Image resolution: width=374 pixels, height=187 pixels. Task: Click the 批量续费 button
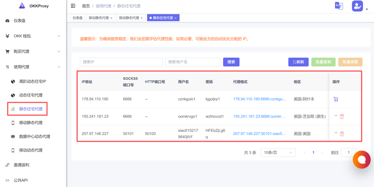(350, 62)
